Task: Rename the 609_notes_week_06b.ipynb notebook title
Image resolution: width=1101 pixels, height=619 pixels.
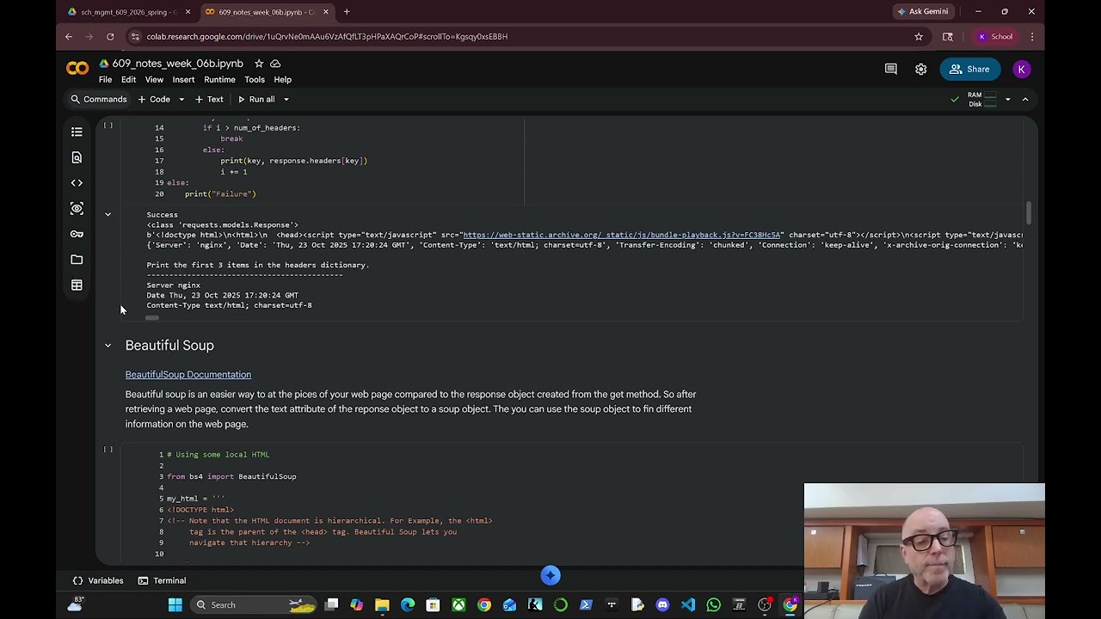Action: pos(177,64)
